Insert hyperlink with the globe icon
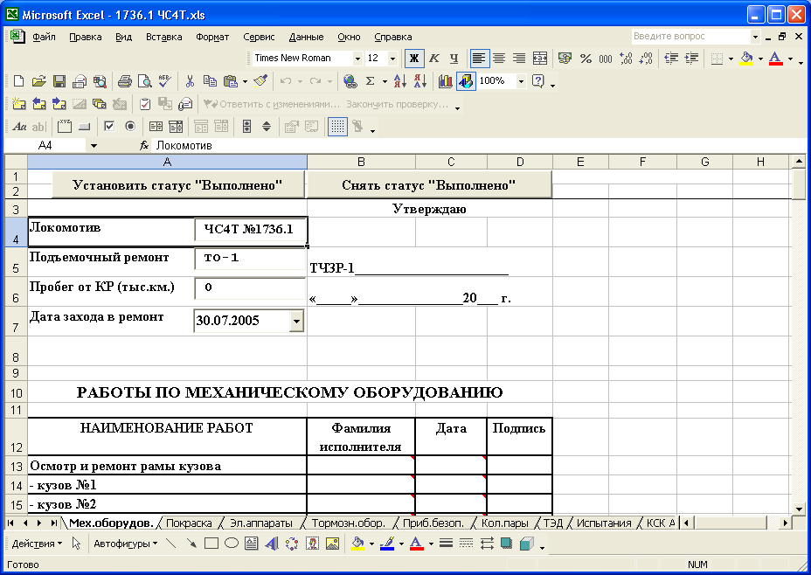 point(350,81)
